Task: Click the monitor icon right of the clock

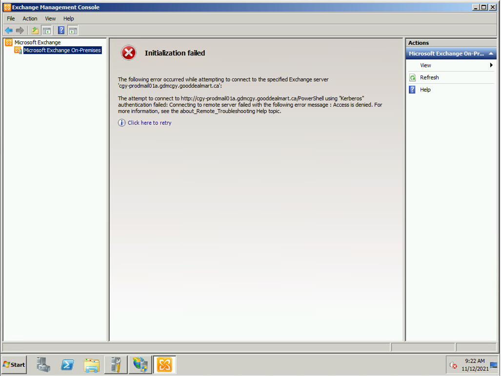Action: (494, 365)
